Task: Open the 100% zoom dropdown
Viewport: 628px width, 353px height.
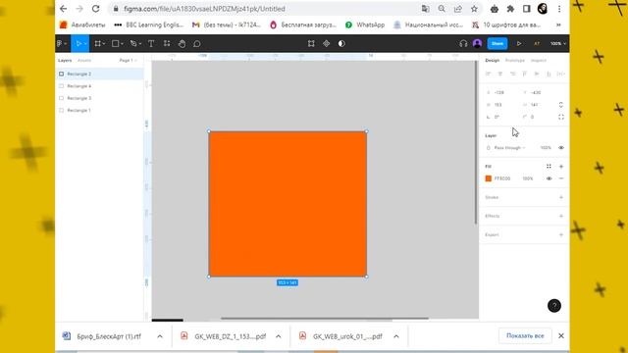Action: pos(558,43)
